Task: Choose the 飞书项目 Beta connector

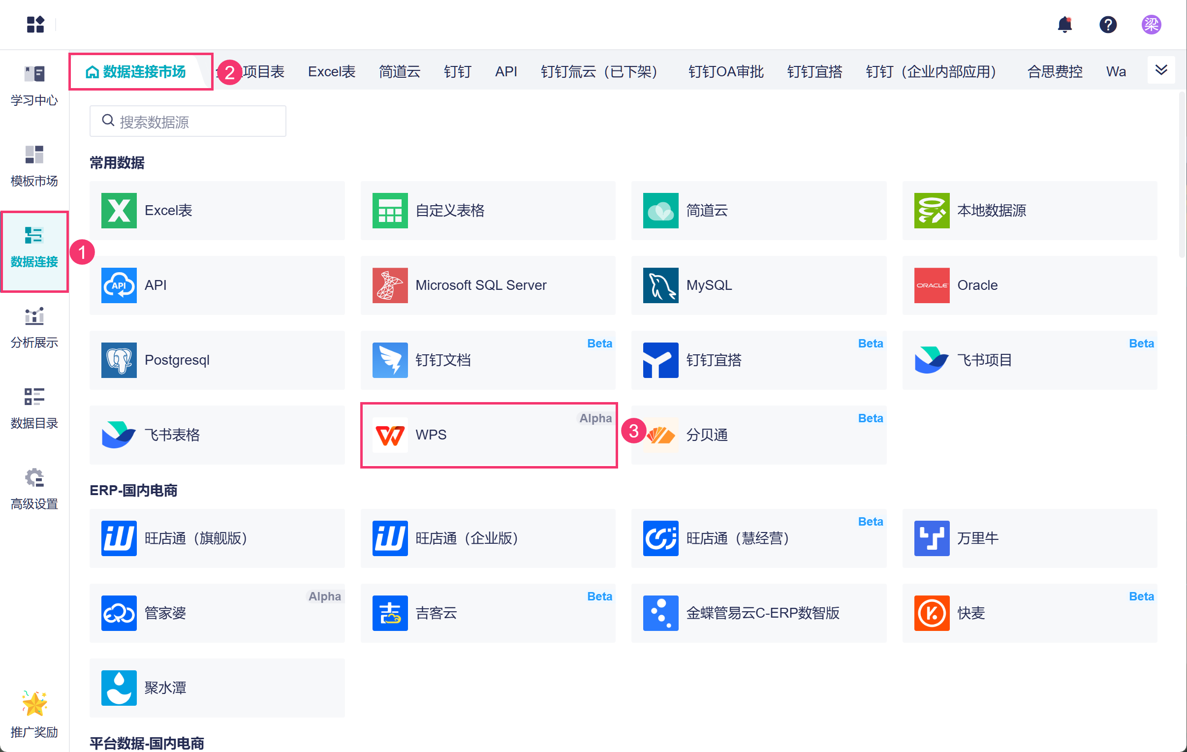Action: pyautogui.click(x=1029, y=360)
